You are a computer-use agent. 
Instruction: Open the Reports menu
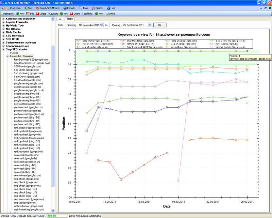[69, 8]
